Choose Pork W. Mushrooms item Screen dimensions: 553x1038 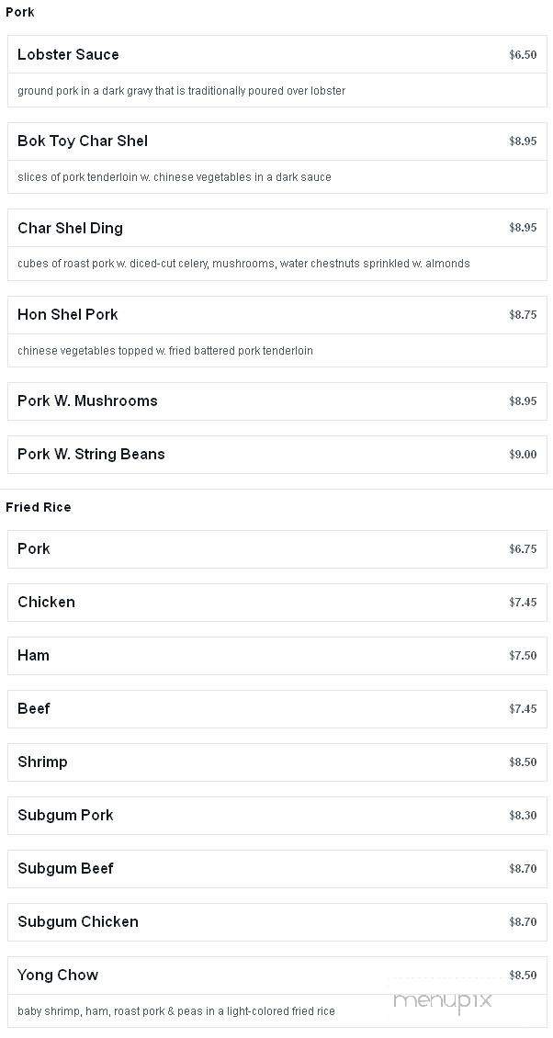point(277,401)
